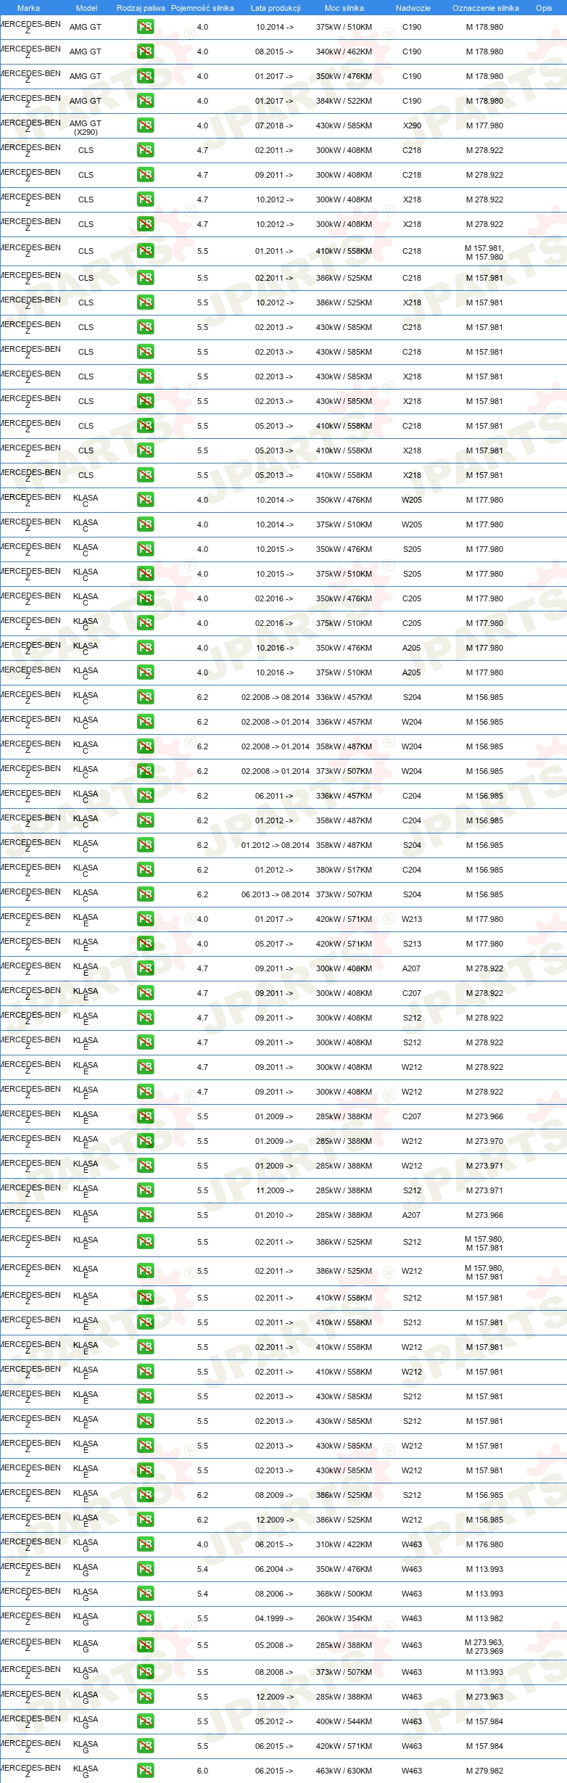The width and height of the screenshot is (567, 1783).
Task: Click fuel icon for CLS 4.7 from 02.2011
Action: 145,150
